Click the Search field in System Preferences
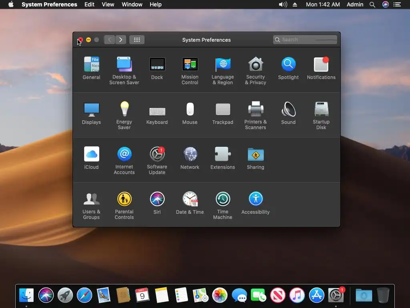Viewport: 410px width, 308px height. [x=305, y=40]
